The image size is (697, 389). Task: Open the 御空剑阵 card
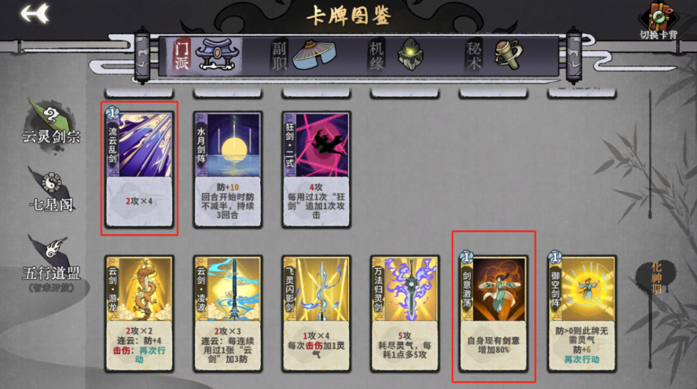click(582, 312)
